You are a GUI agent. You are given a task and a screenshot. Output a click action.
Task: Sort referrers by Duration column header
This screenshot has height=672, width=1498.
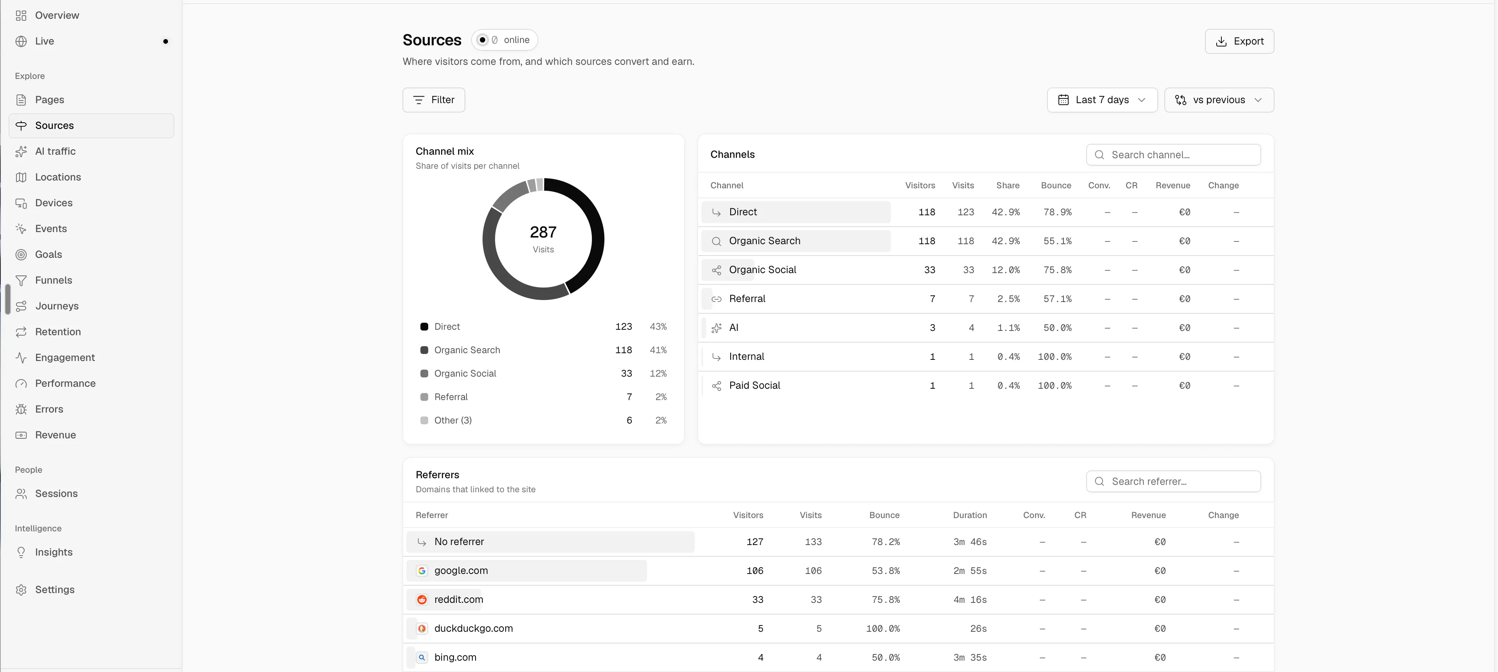[x=969, y=515]
